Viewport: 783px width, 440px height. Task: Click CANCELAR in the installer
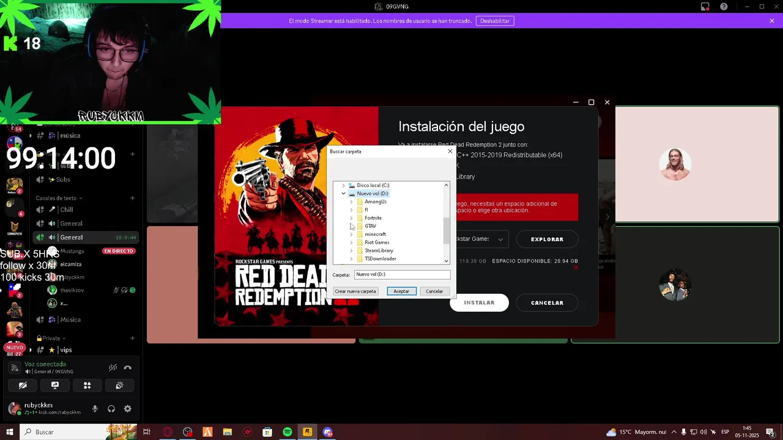[547, 302]
